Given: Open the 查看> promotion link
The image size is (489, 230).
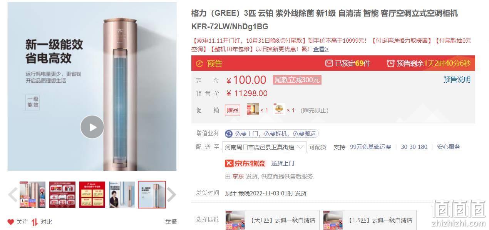Looking at the screenshot, I should [321, 49].
